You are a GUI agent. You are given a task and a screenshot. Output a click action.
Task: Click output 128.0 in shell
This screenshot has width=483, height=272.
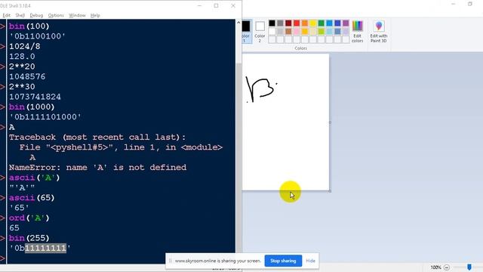(22, 57)
